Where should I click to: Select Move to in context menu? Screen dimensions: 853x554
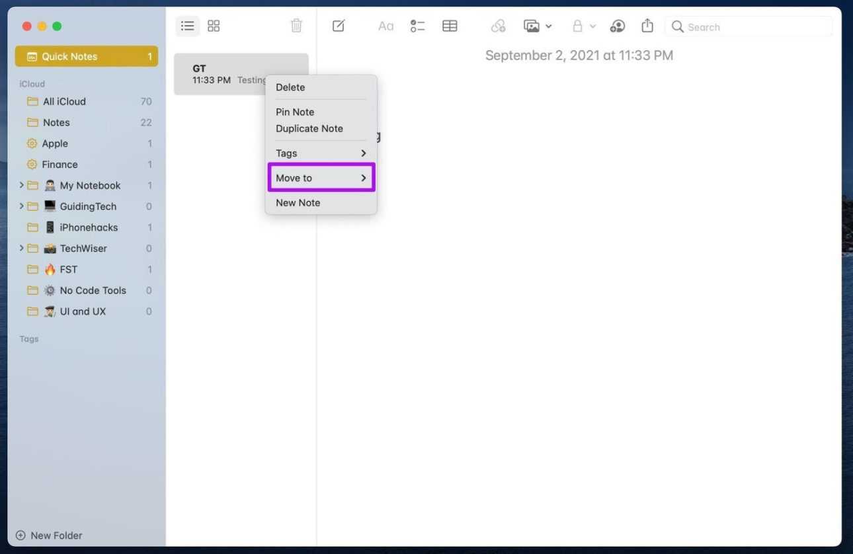point(321,178)
